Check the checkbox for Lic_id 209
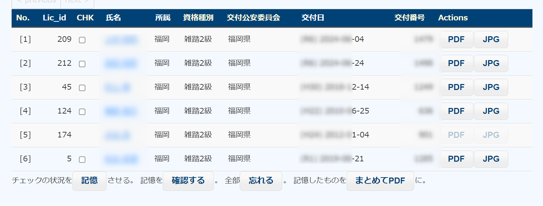Viewport: 543px width, 206px height. coord(82,40)
